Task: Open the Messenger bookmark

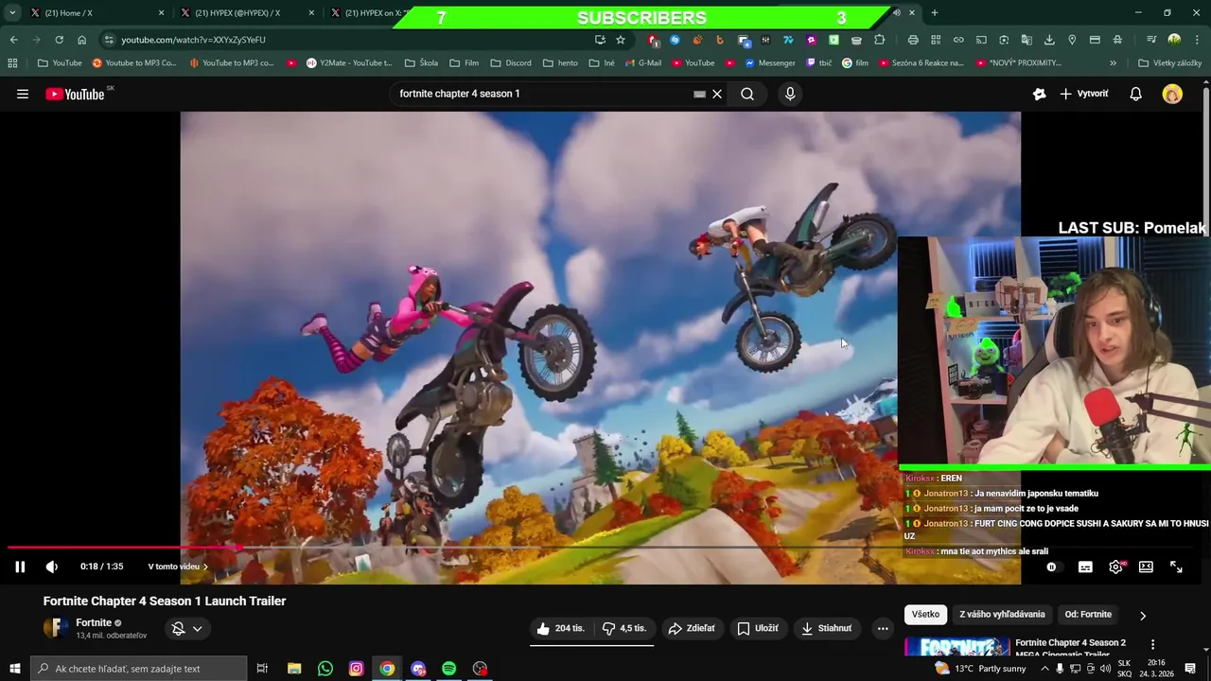Action: tap(769, 63)
